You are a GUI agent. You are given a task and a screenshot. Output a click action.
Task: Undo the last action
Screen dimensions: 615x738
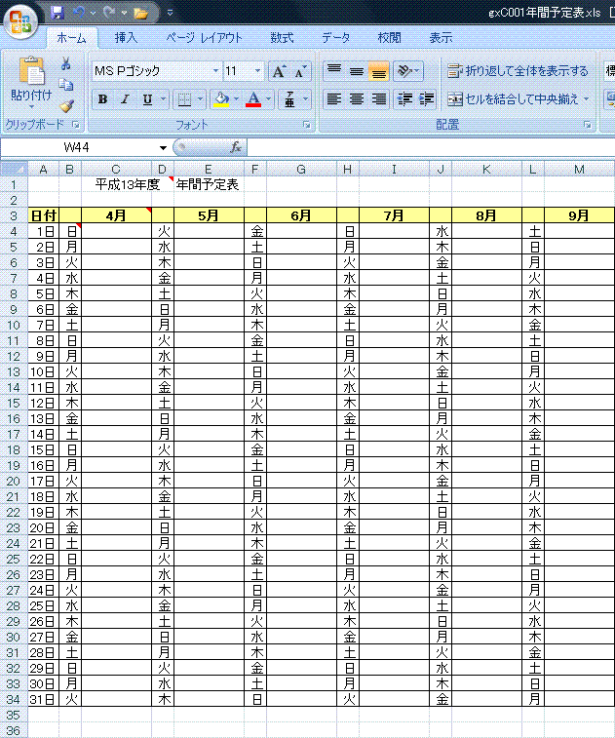click(x=78, y=13)
